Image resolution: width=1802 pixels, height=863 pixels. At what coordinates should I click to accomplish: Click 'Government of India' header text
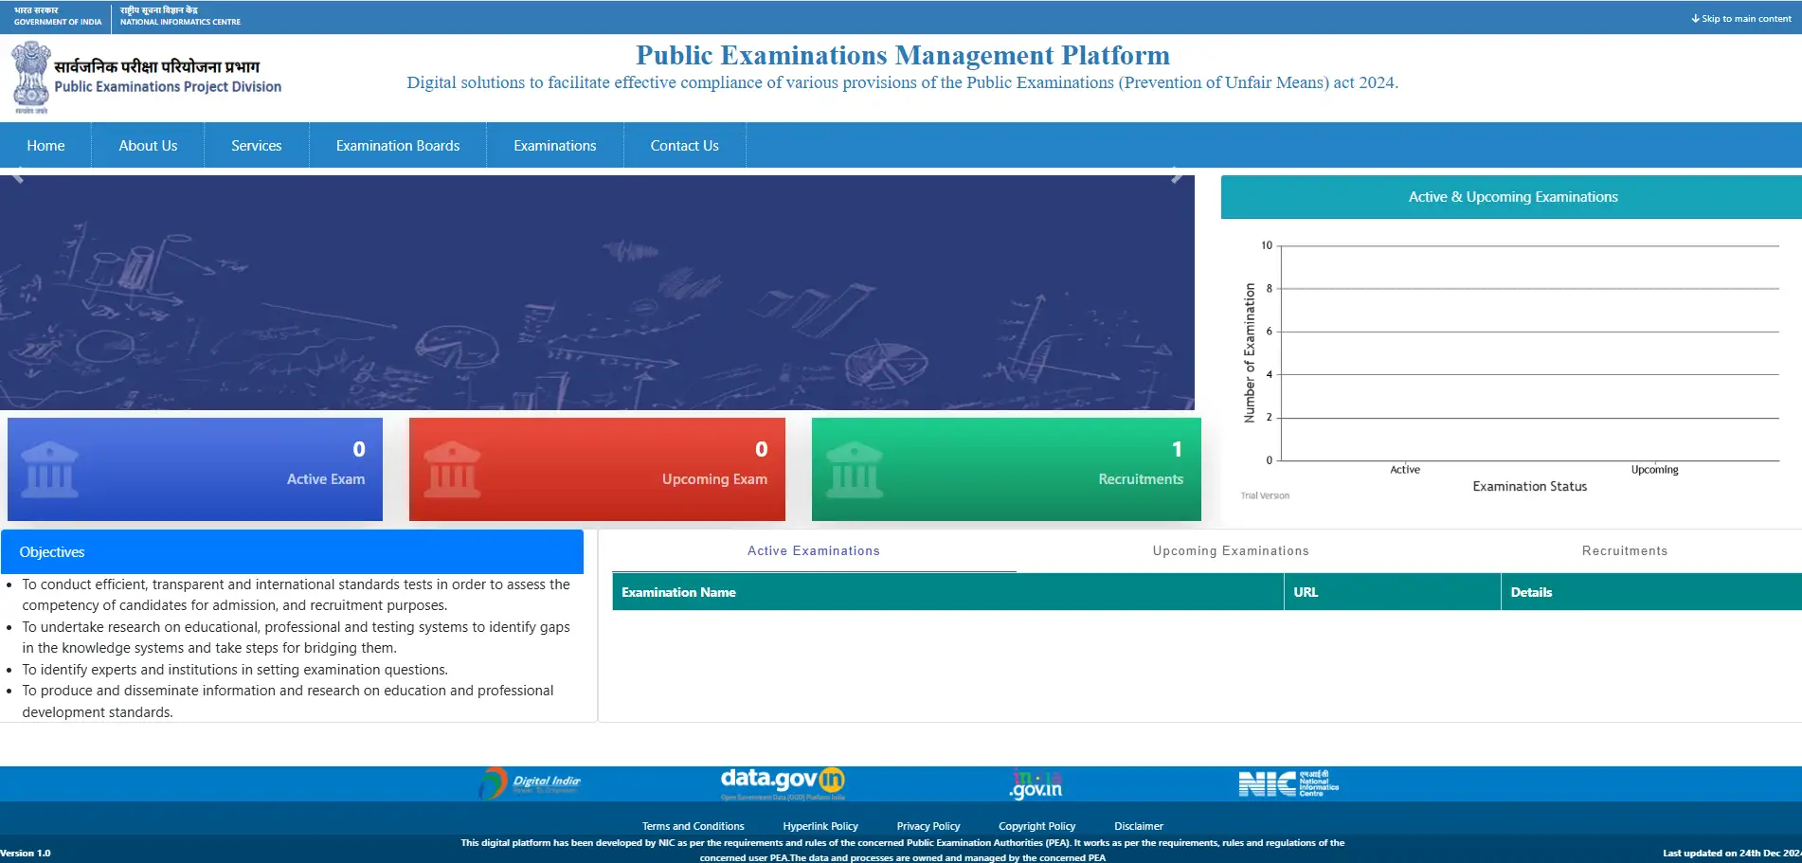click(58, 22)
